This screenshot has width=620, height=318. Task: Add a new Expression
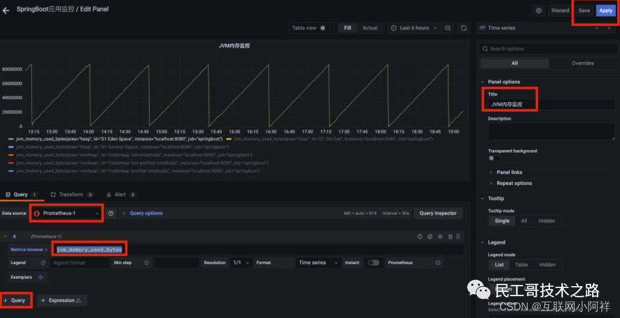point(61,301)
